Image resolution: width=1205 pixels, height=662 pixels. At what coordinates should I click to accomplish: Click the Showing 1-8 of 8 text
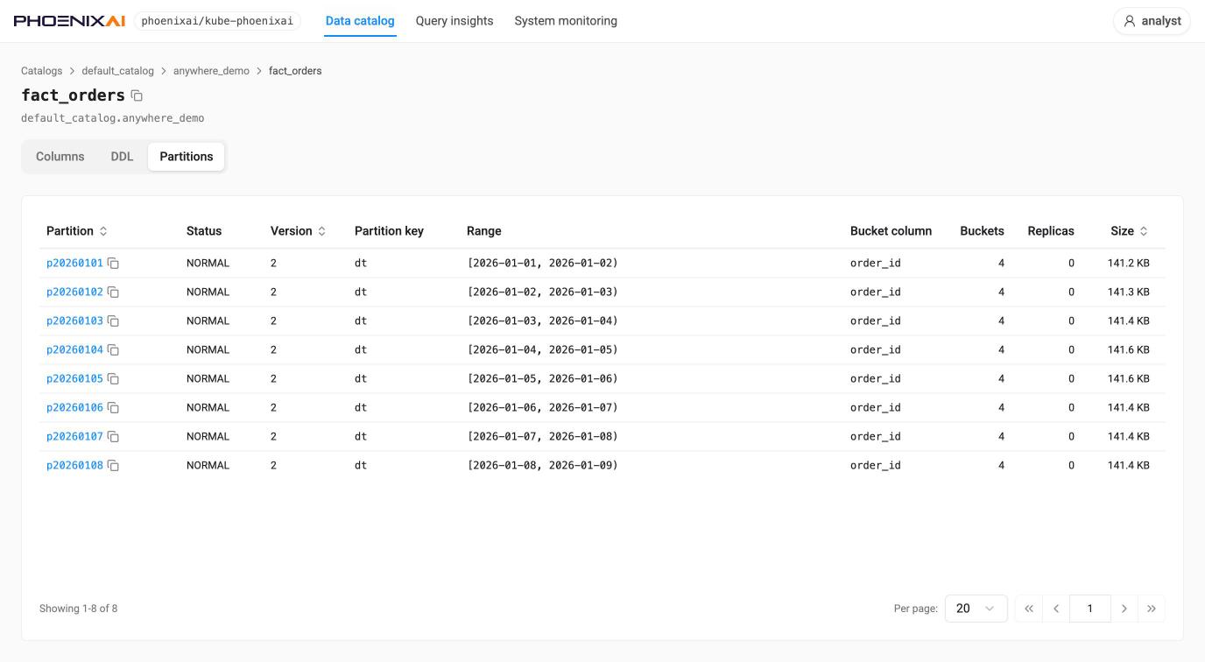click(79, 609)
